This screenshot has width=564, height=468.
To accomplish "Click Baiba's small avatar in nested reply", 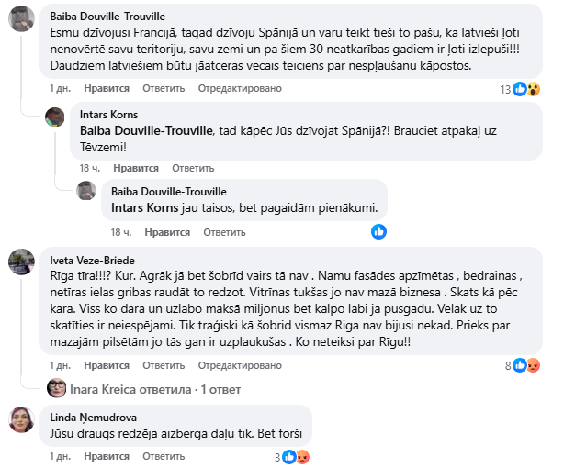I will click(86, 191).
